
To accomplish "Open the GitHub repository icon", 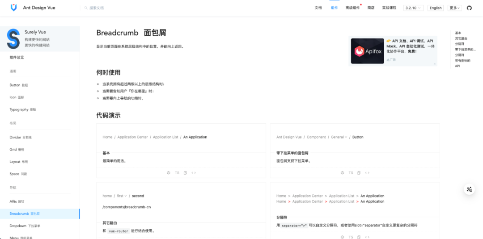I will point(469,8).
